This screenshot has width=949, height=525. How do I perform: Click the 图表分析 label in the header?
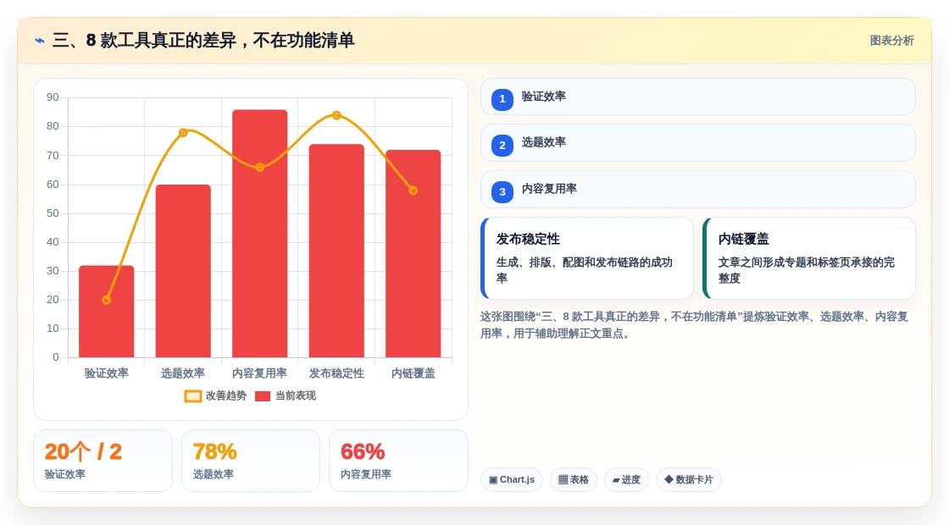coord(891,41)
